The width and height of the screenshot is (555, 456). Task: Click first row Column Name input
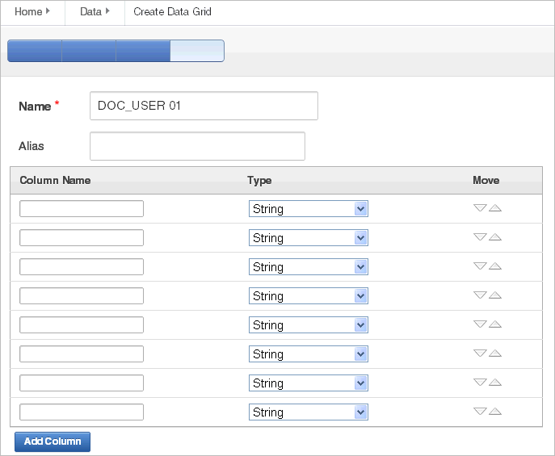82,208
